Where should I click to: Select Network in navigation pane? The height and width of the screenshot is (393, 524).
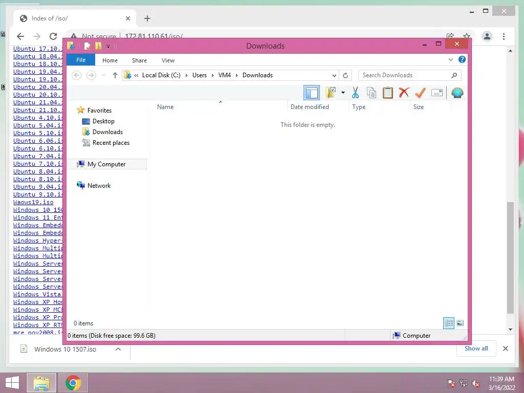(x=99, y=185)
